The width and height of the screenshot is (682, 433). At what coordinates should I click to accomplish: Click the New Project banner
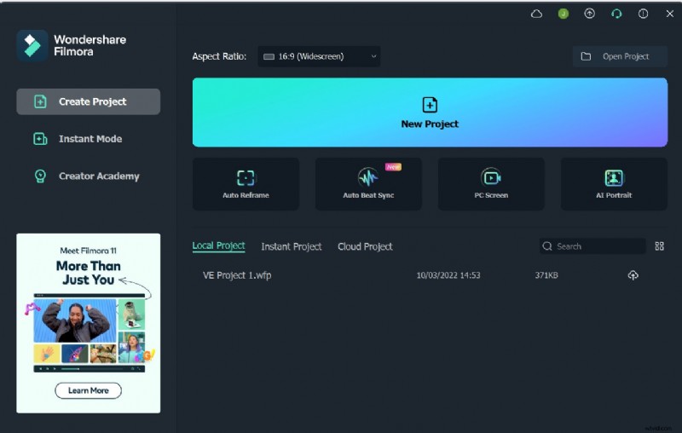[x=430, y=113]
